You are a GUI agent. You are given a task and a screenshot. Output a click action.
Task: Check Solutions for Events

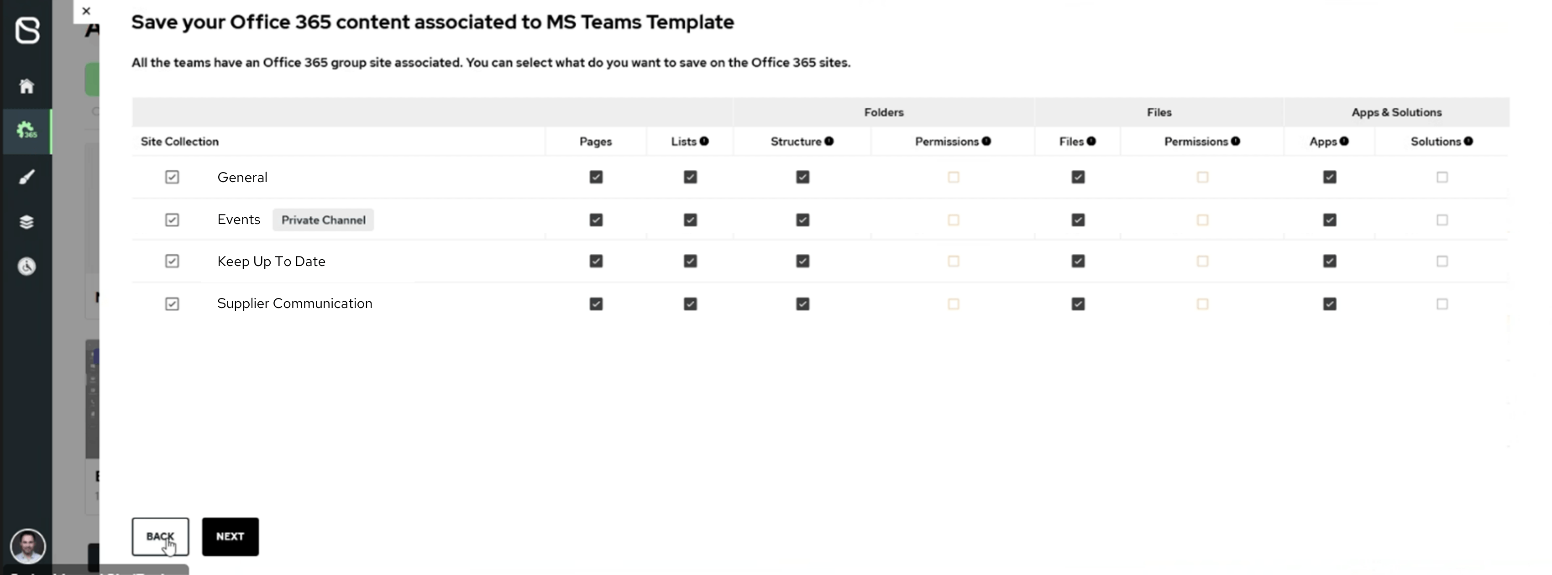(x=1442, y=220)
